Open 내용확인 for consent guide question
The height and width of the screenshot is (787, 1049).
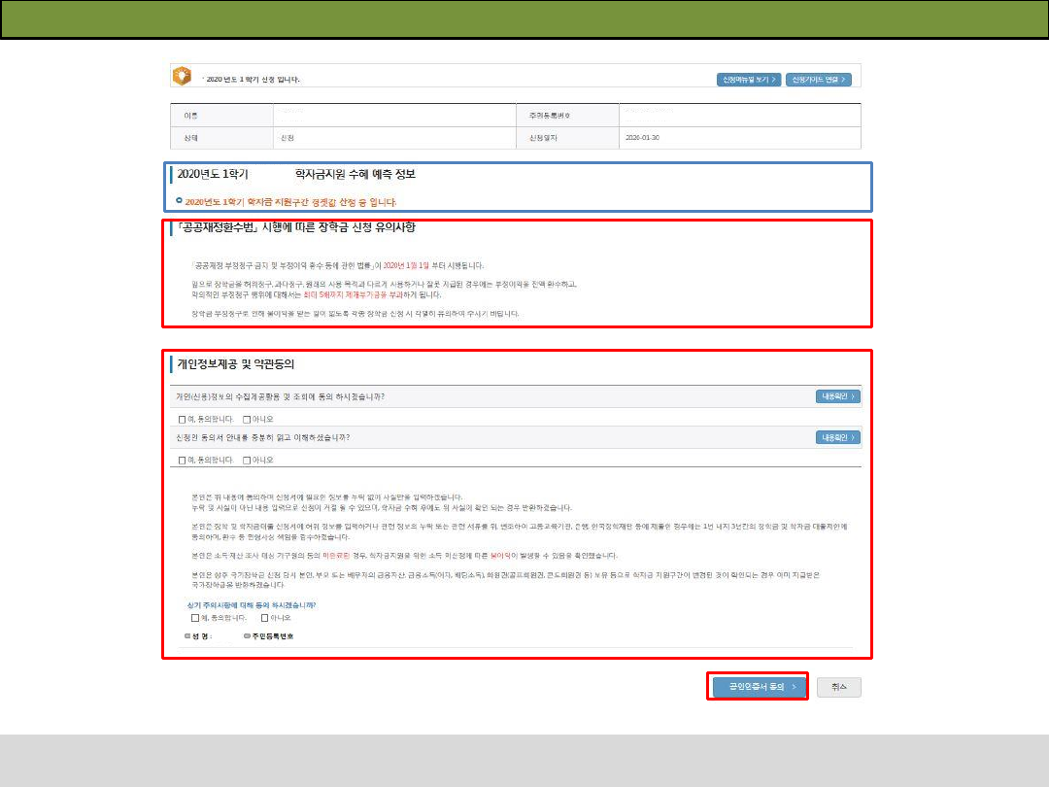click(x=837, y=437)
